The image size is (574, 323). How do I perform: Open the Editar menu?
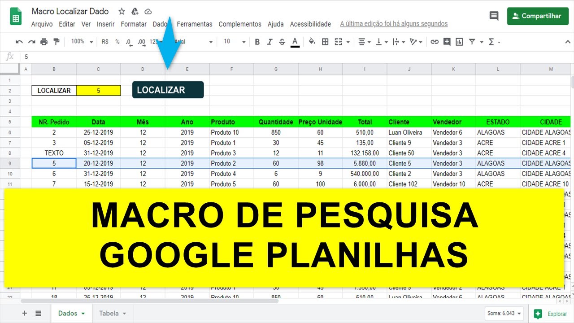(x=67, y=24)
